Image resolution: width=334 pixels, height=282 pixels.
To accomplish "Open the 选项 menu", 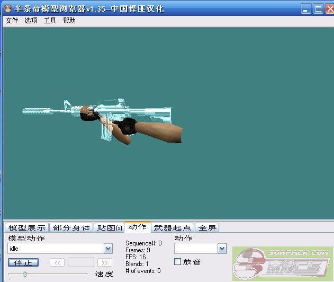I will pos(31,21).
